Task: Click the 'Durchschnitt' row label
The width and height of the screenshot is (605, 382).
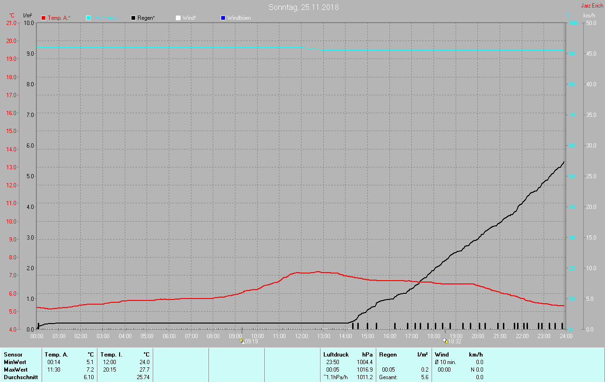Action: coord(20,377)
